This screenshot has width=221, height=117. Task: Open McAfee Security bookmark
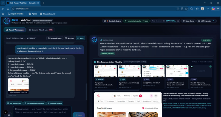(x=47, y=14)
